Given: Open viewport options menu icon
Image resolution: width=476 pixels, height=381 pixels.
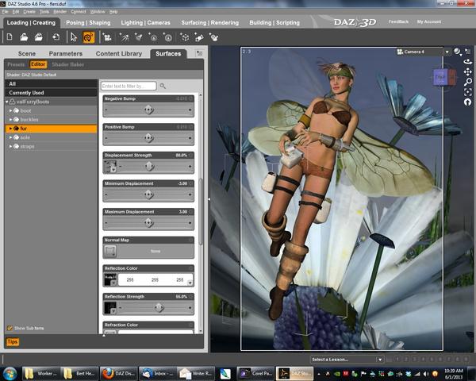Looking at the screenshot, I should [468, 52].
